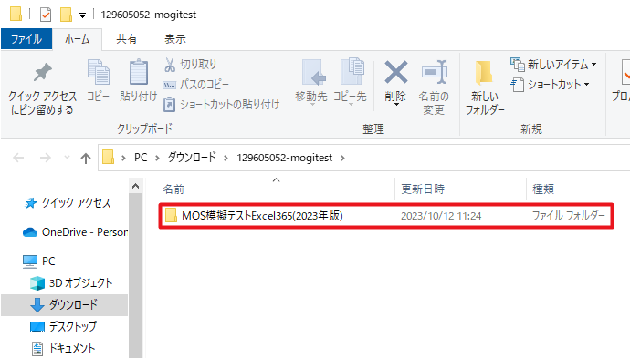Click the Forward navigation arrow
Viewport: 630px width, 358px height.
[x=46, y=158]
